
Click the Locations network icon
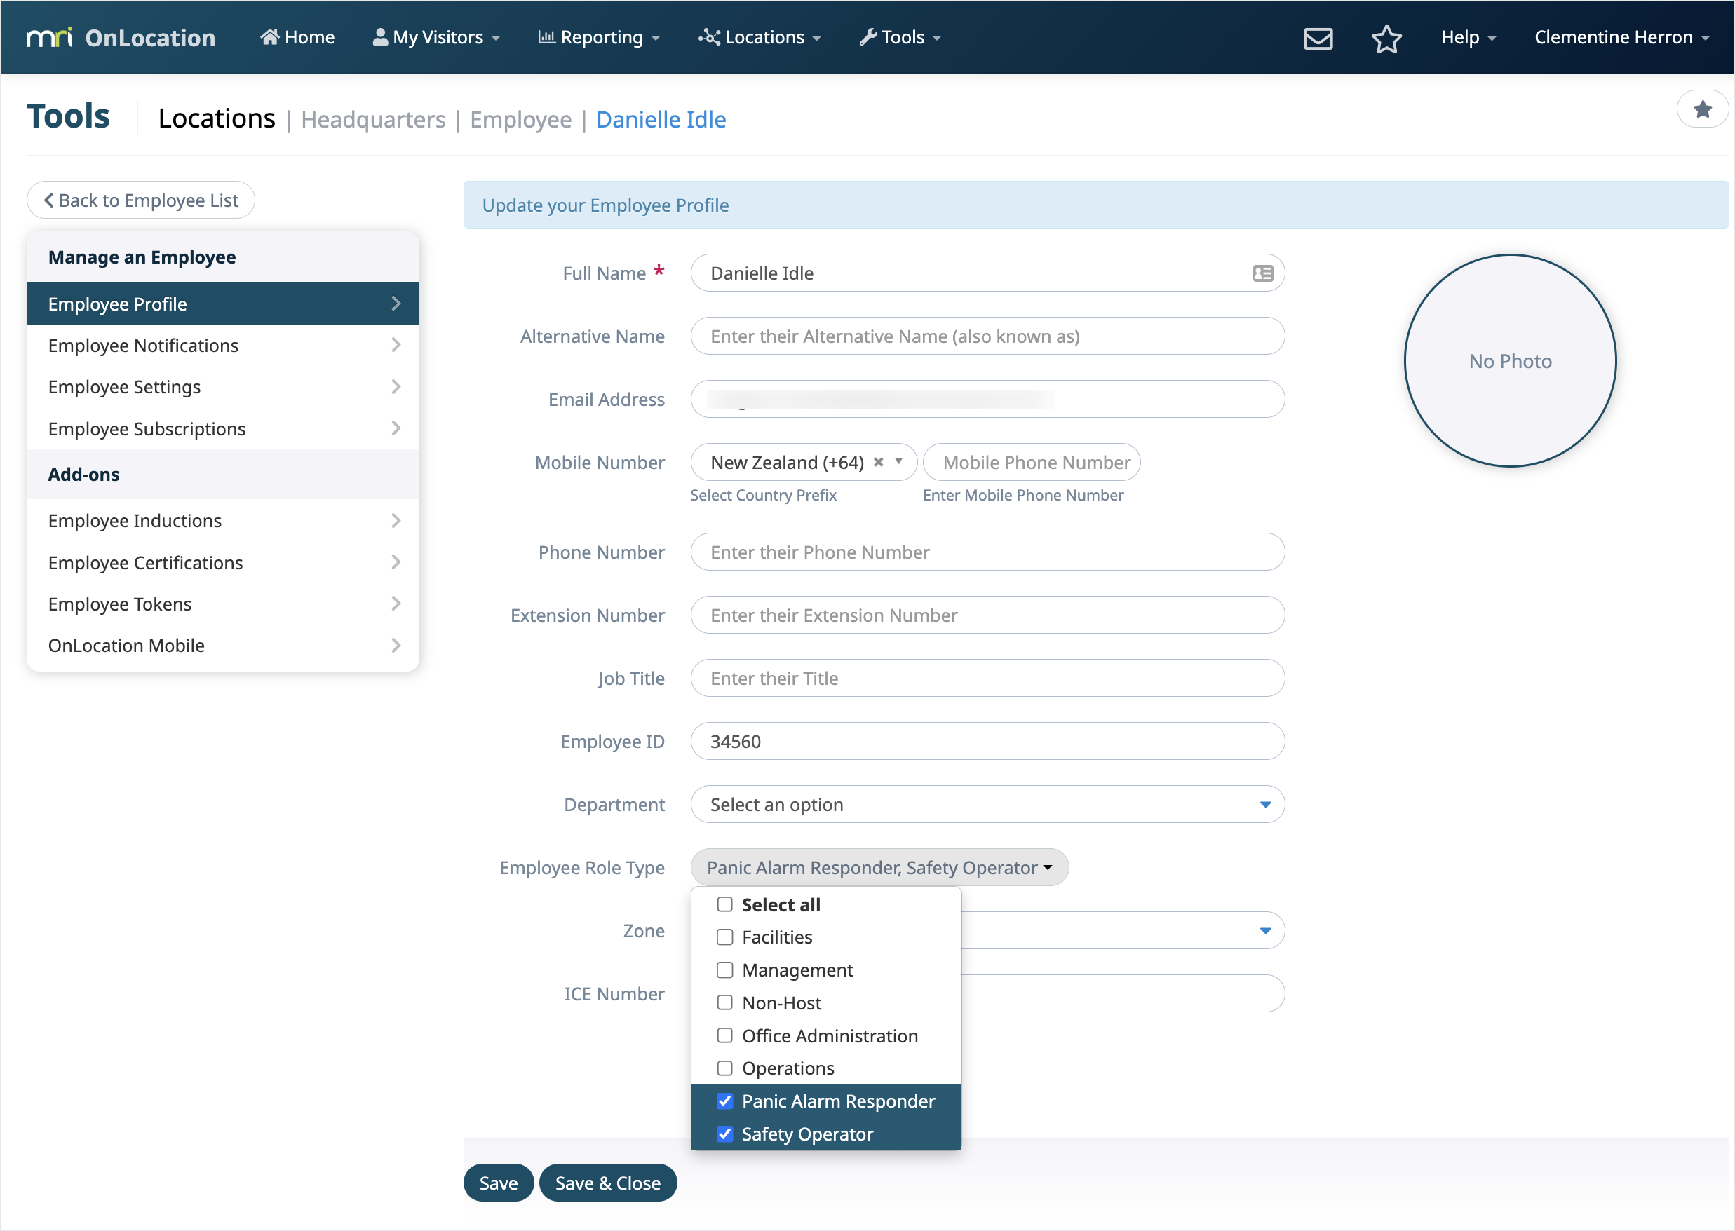[x=708, y=36]
